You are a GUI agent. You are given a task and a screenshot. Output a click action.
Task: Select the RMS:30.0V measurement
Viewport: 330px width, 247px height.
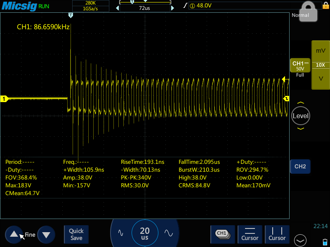(x=135, y=186)
